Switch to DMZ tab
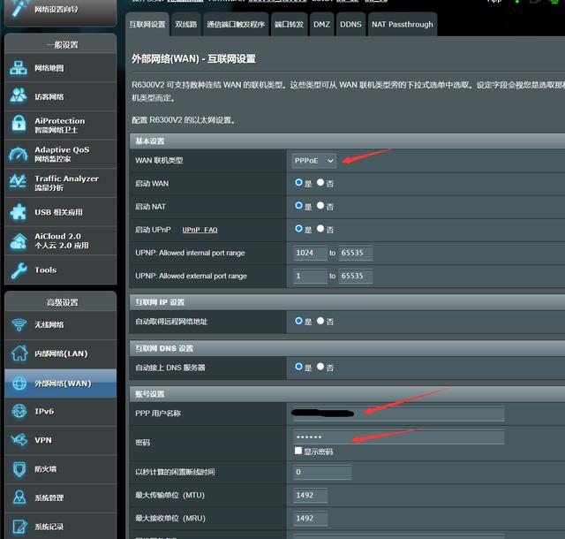 [x=321, y=25]
